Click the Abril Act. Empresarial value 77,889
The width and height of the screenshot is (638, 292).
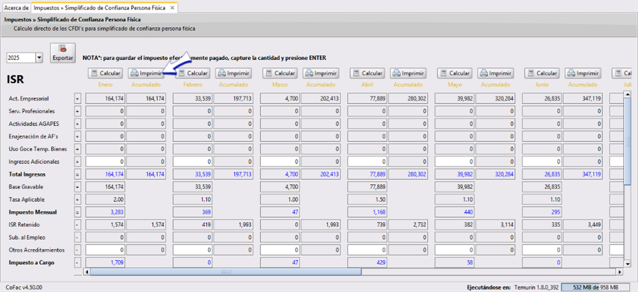pyautogui.click(x=368, y=98)
